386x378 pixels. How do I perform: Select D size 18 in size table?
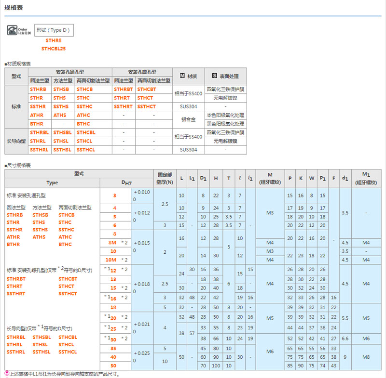tap(113, 308)
